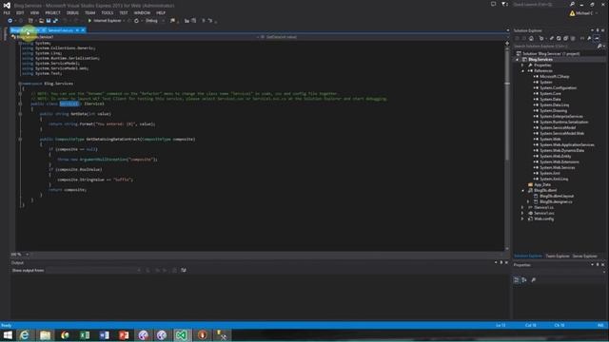Open the editor zoom percentage dropdown
This screenshot has width=609, height=342.
27,255
